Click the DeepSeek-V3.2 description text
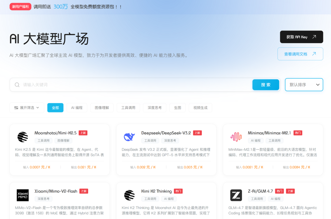The image size is (331, 219). tap(166, 152)
